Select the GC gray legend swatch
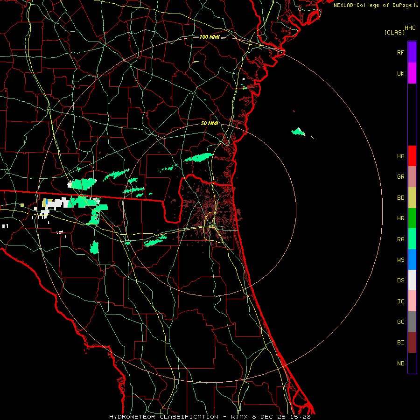Viewport: 420px width, 420px height. pos(412,322)
